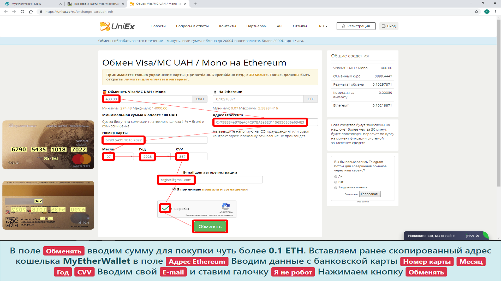Viewport: 501px width, 281px height.
Task: Click the UAH amount input field
Action: [x=147, y=99]
